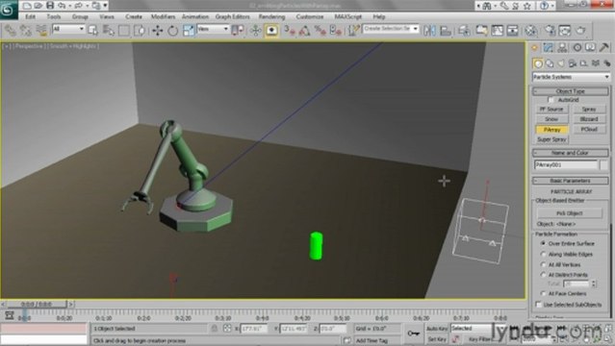The width and height of the screenshot is (615, 346).
Task: Collapse the Basic Parameters rollout
Action: tap(571, 181)
